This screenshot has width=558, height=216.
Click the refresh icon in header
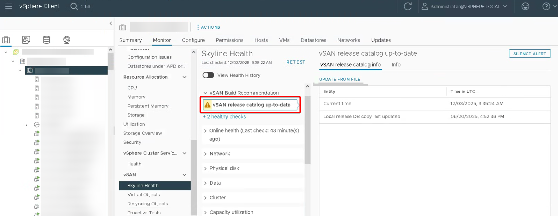[407, 6]
